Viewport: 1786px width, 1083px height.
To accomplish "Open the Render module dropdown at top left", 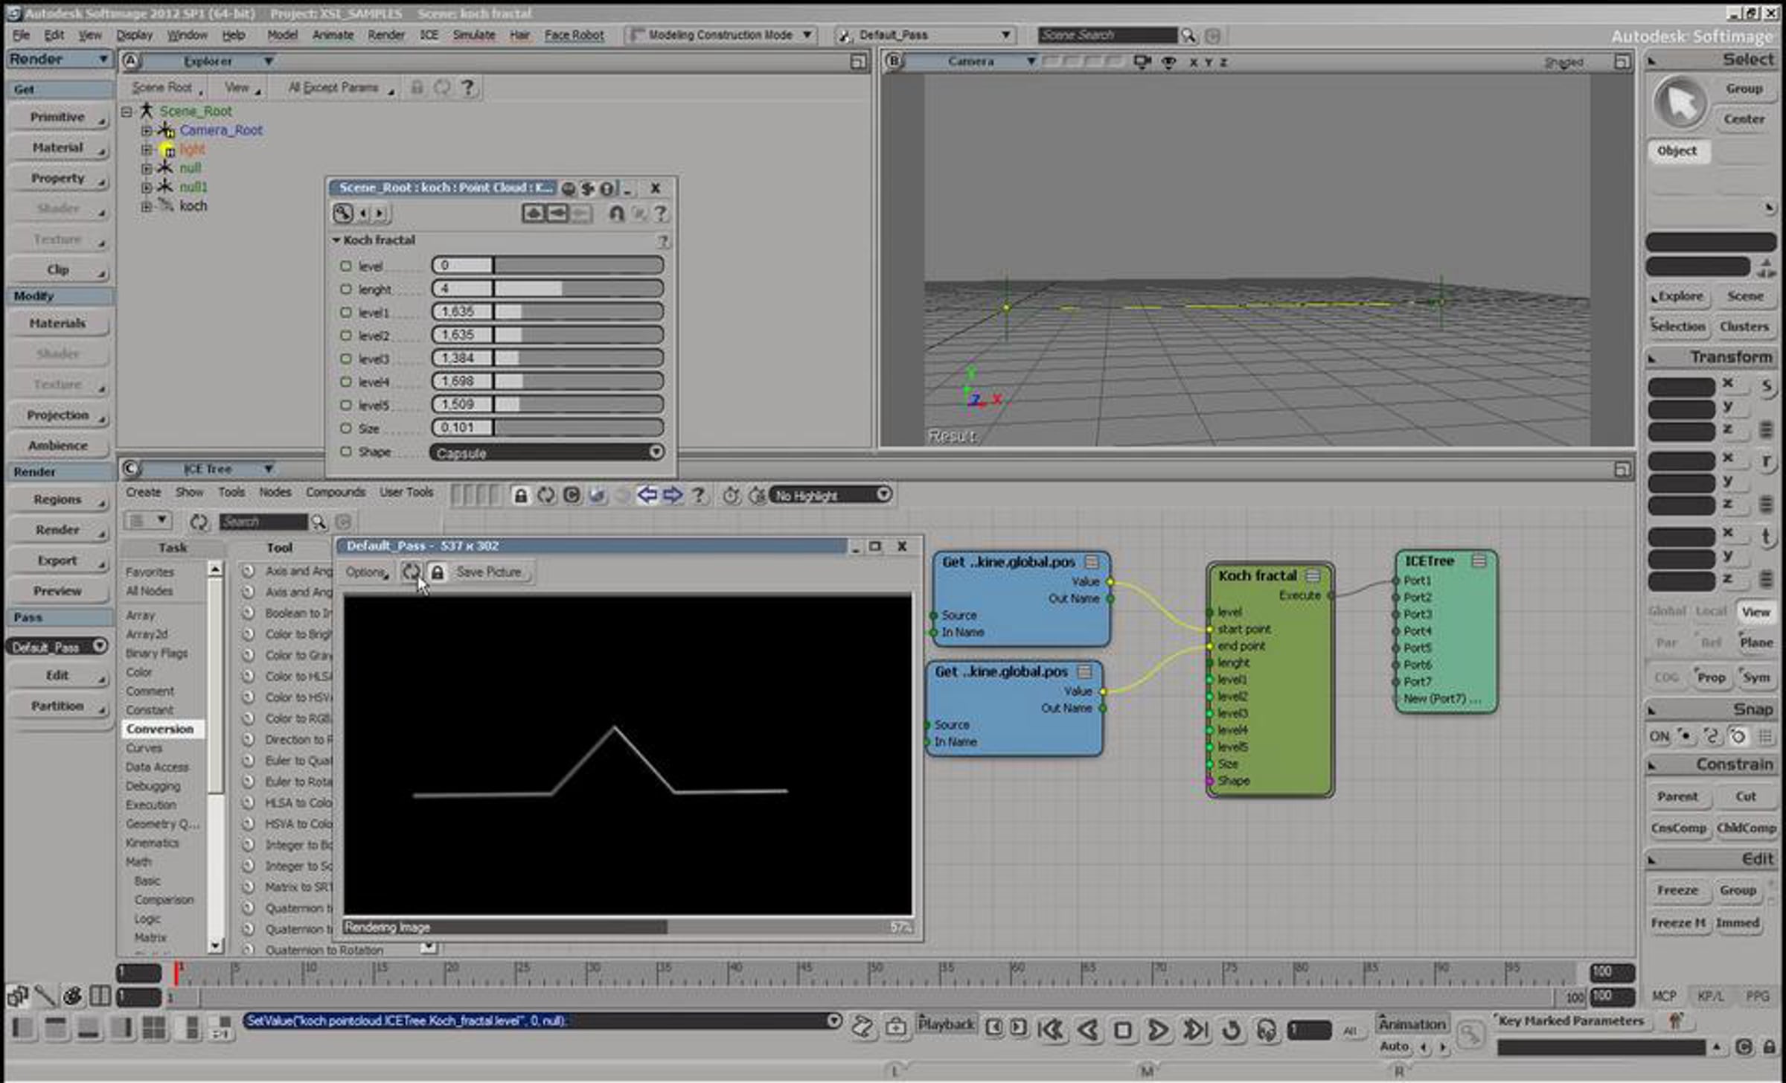I will (x=59, y=60).
